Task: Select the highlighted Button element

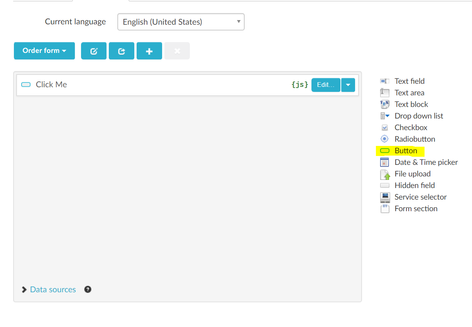Action: coord(405,151)
